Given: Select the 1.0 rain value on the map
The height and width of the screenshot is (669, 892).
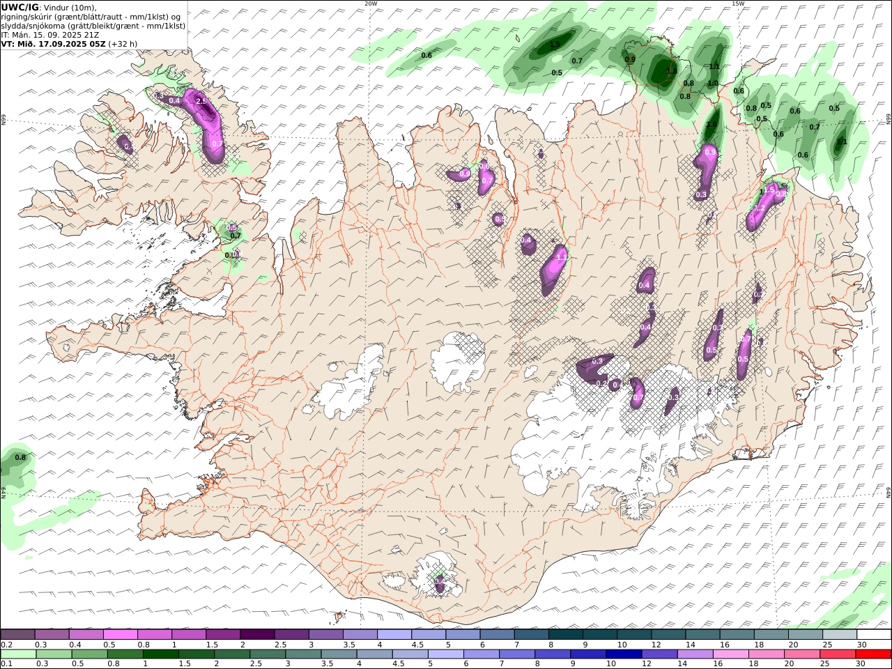Looking at the screenshot, I should point(713,84).
